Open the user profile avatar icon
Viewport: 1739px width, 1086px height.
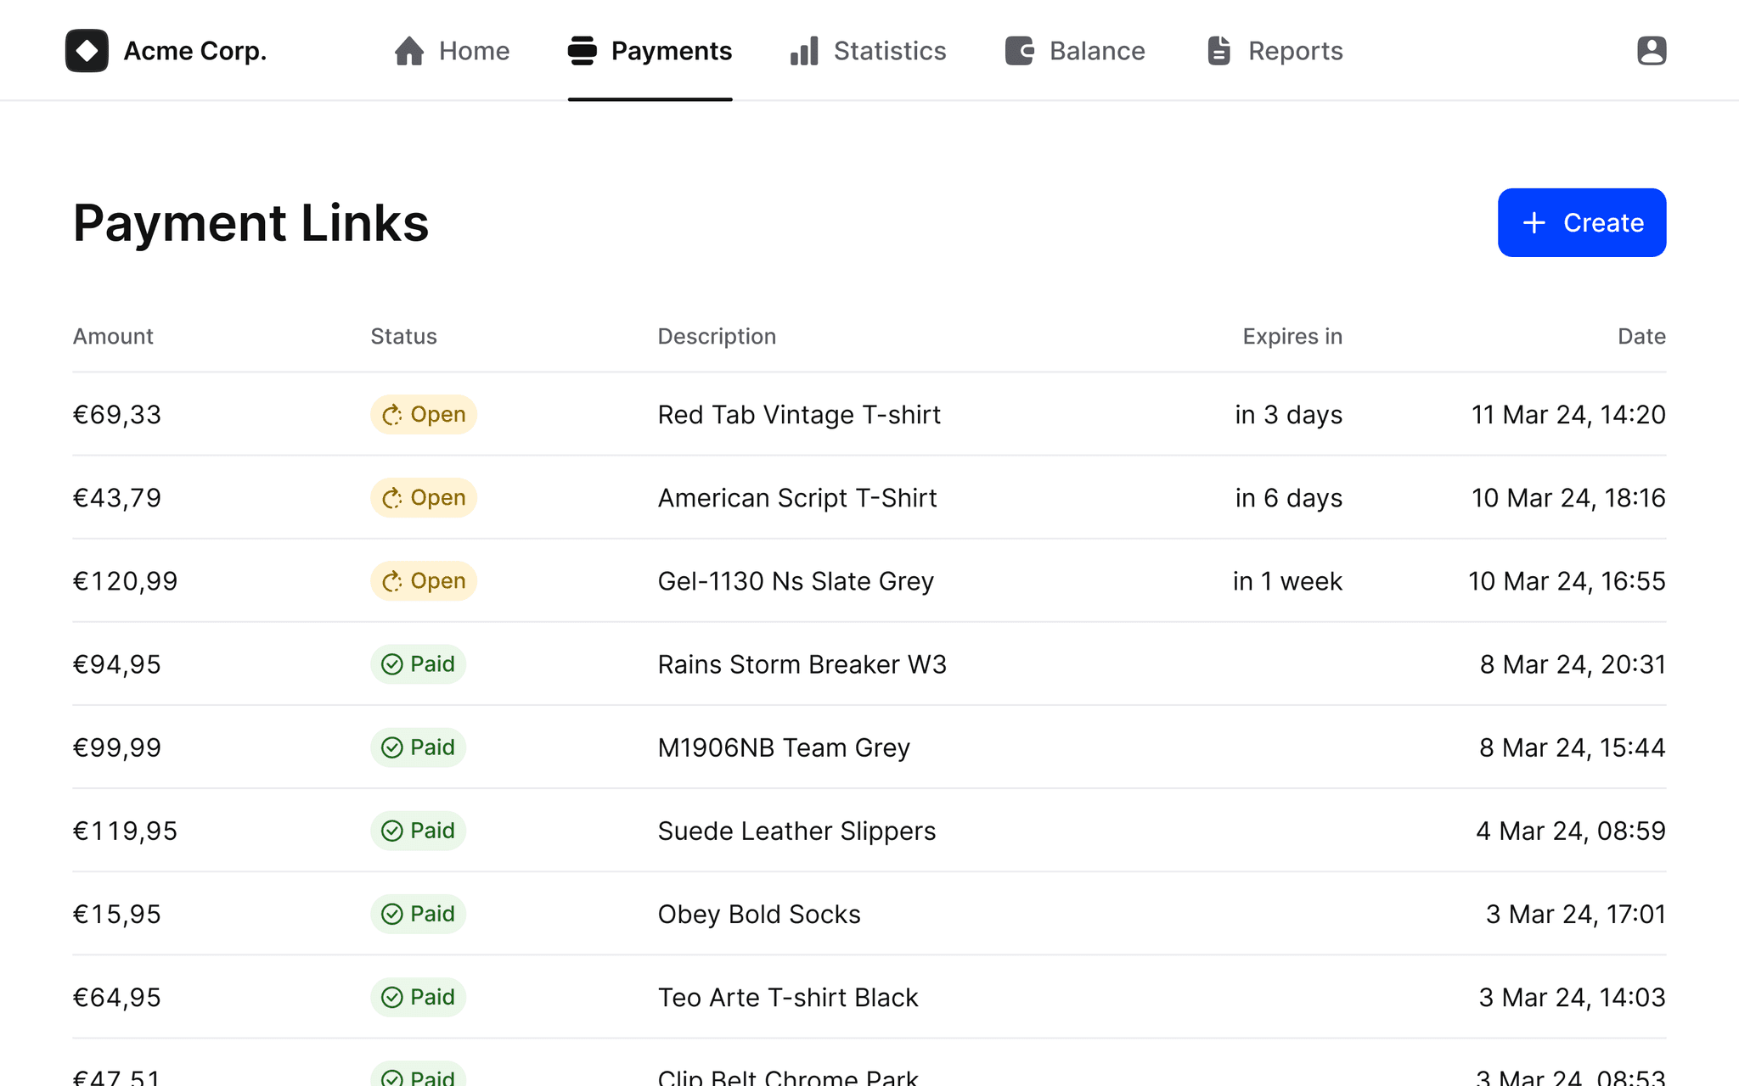[x=1650, y=51]
